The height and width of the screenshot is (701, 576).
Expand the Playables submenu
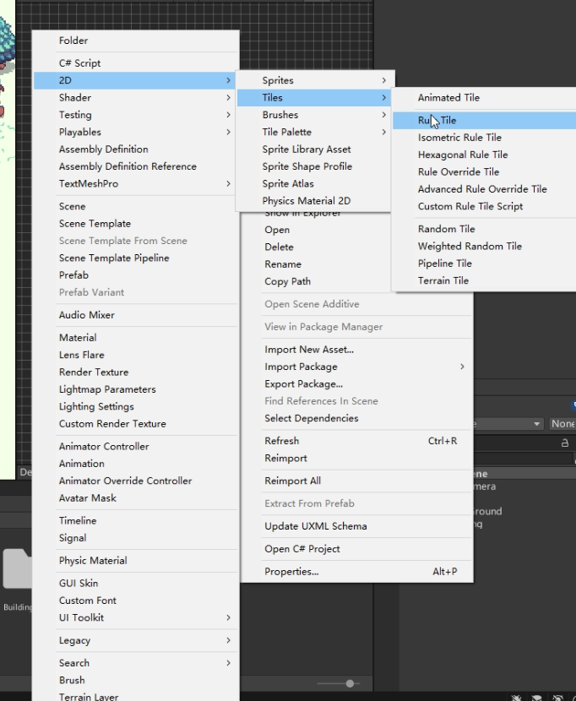pos(135,132)
